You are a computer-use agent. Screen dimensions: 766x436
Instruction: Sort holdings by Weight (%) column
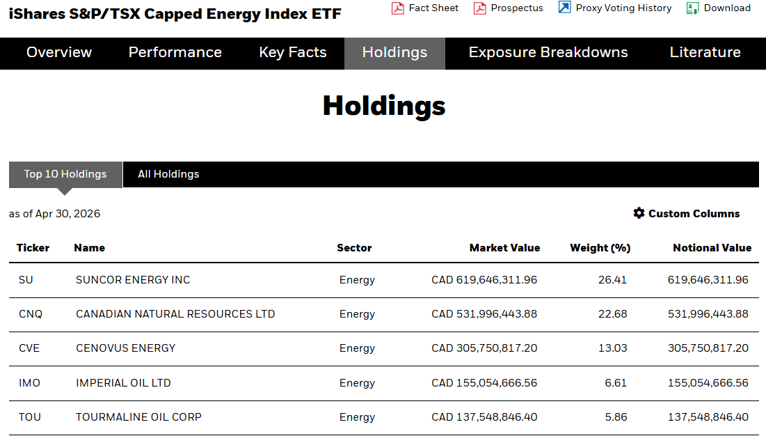(x=600, y=248)
